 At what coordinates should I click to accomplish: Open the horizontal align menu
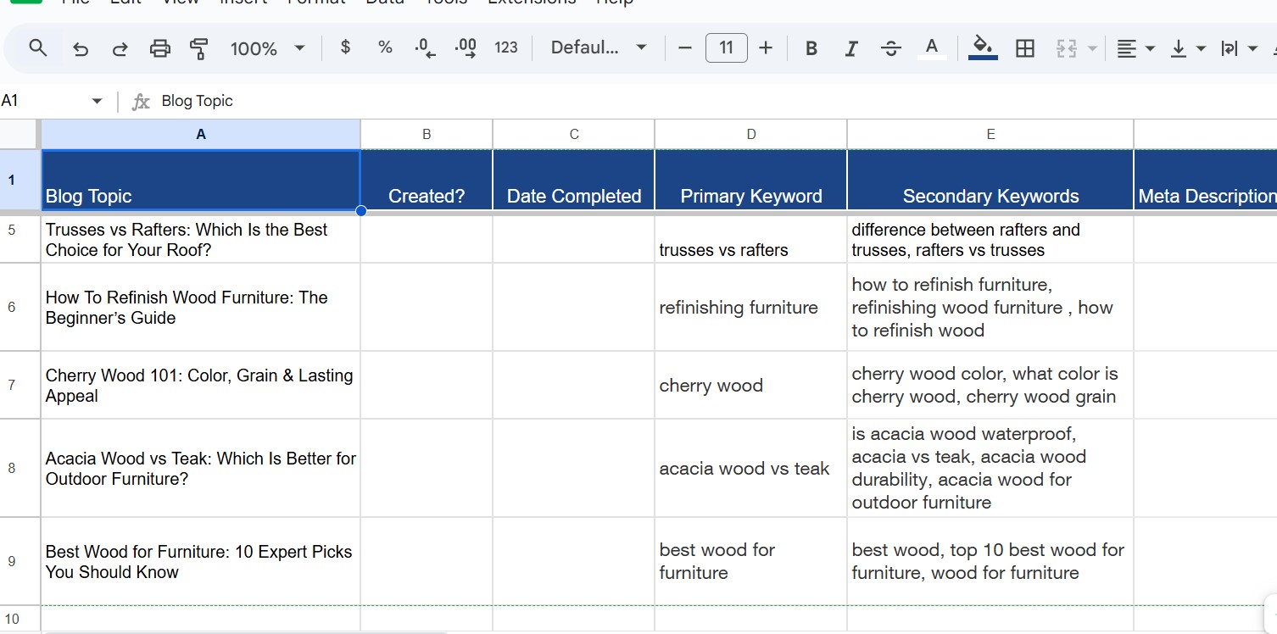[x=1135, y=48]
